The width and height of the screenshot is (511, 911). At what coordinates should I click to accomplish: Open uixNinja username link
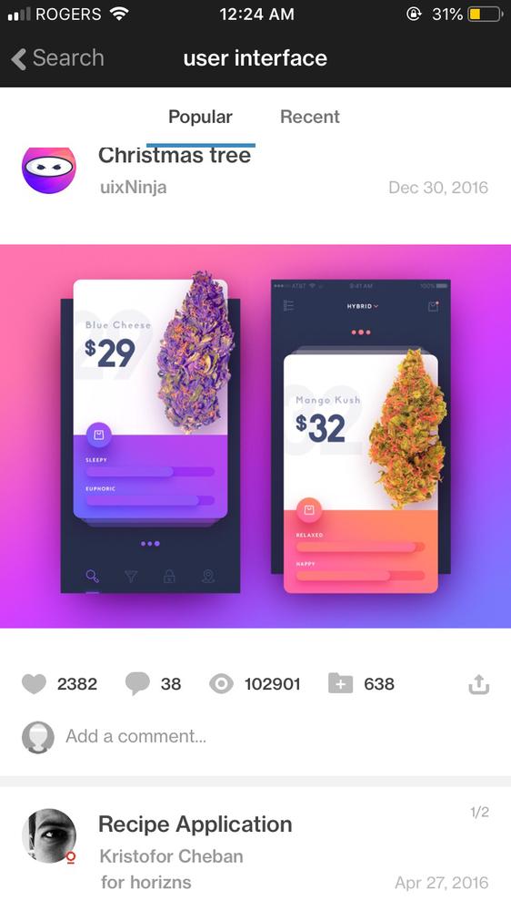coord(133,188)
